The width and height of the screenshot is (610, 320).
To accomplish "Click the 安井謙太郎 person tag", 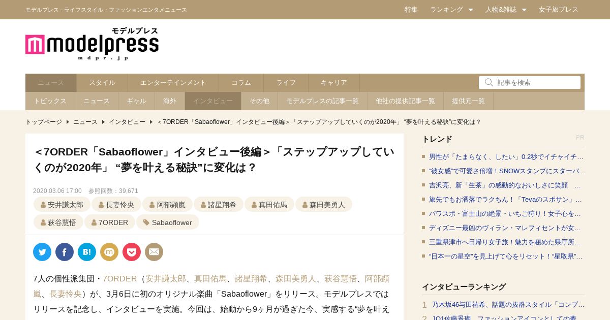I will click(62, 205).
